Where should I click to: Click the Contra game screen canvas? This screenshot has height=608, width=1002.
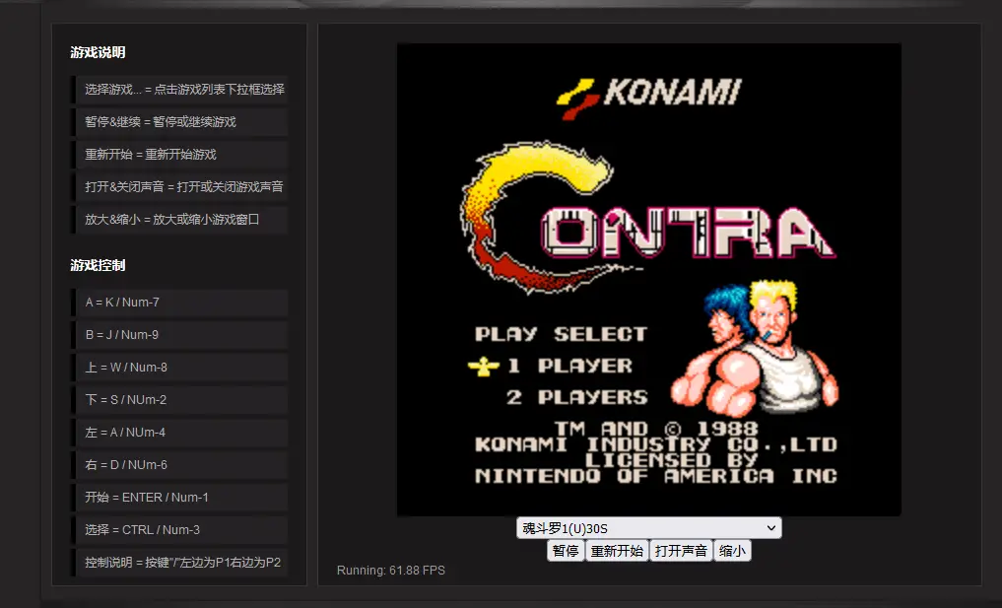649,280
